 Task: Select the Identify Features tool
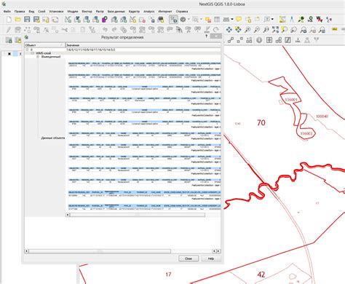coord(173,20)
